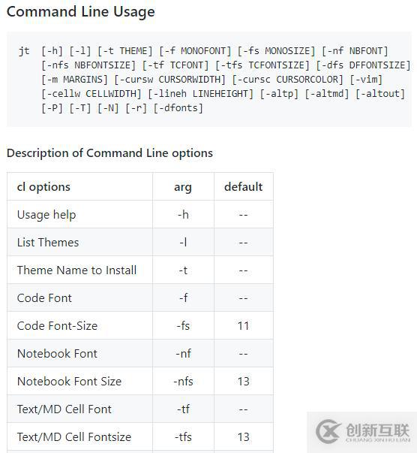
Task: Select the cl options column header
Action: pyautogui.click(x=43, y=187)
